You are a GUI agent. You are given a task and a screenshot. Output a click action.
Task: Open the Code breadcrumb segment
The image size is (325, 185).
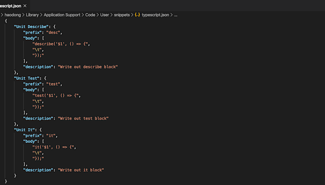pos(90,15)
